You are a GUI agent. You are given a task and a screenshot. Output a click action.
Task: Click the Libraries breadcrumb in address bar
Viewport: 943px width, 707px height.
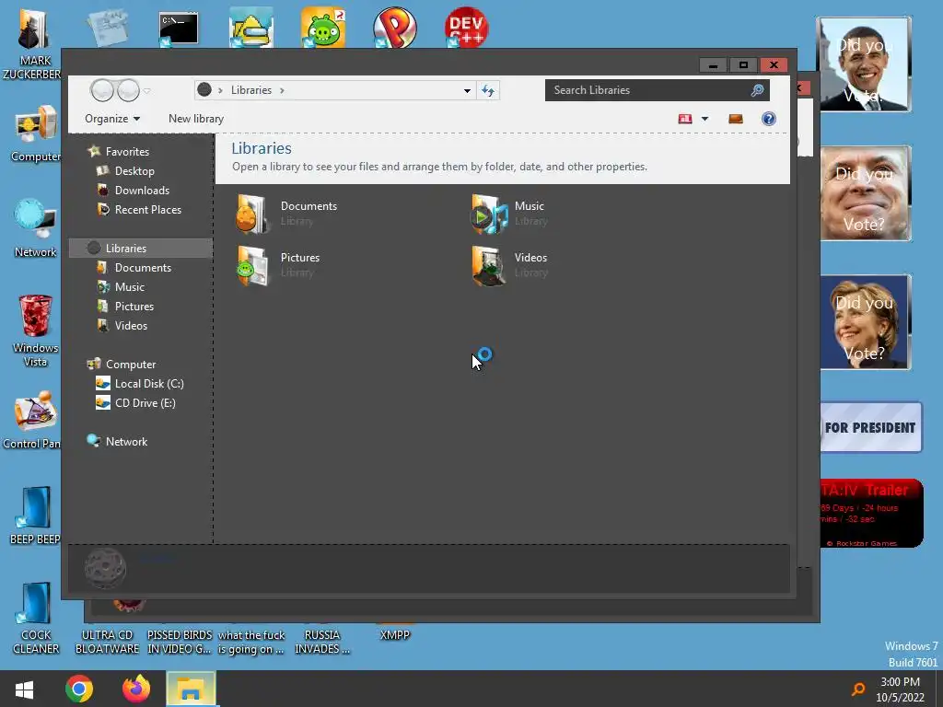pyautogui.click(x=251, y=90)
